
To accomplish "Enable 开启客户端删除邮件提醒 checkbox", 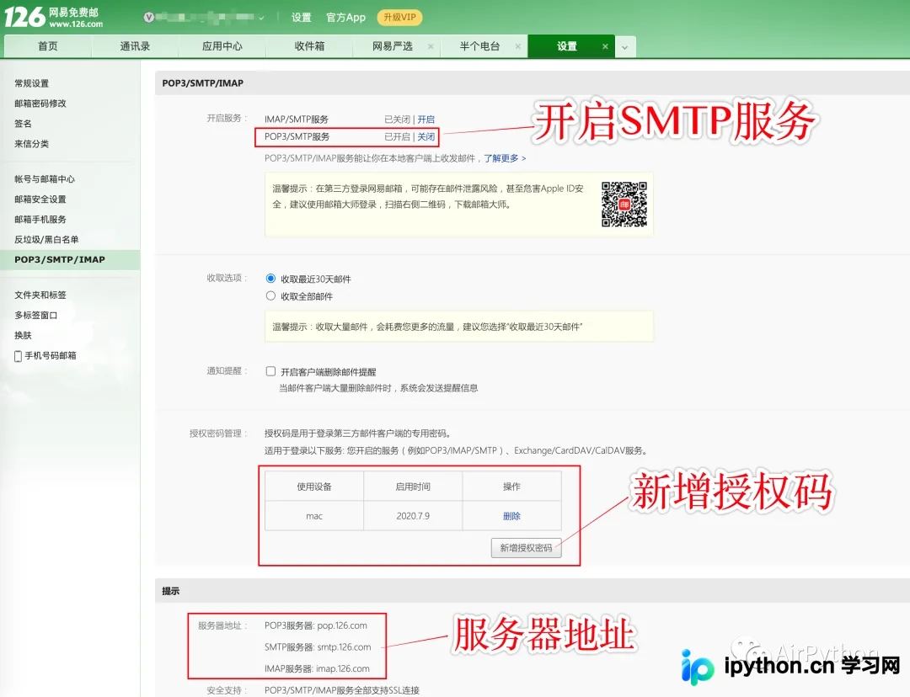I will (270, 371).
